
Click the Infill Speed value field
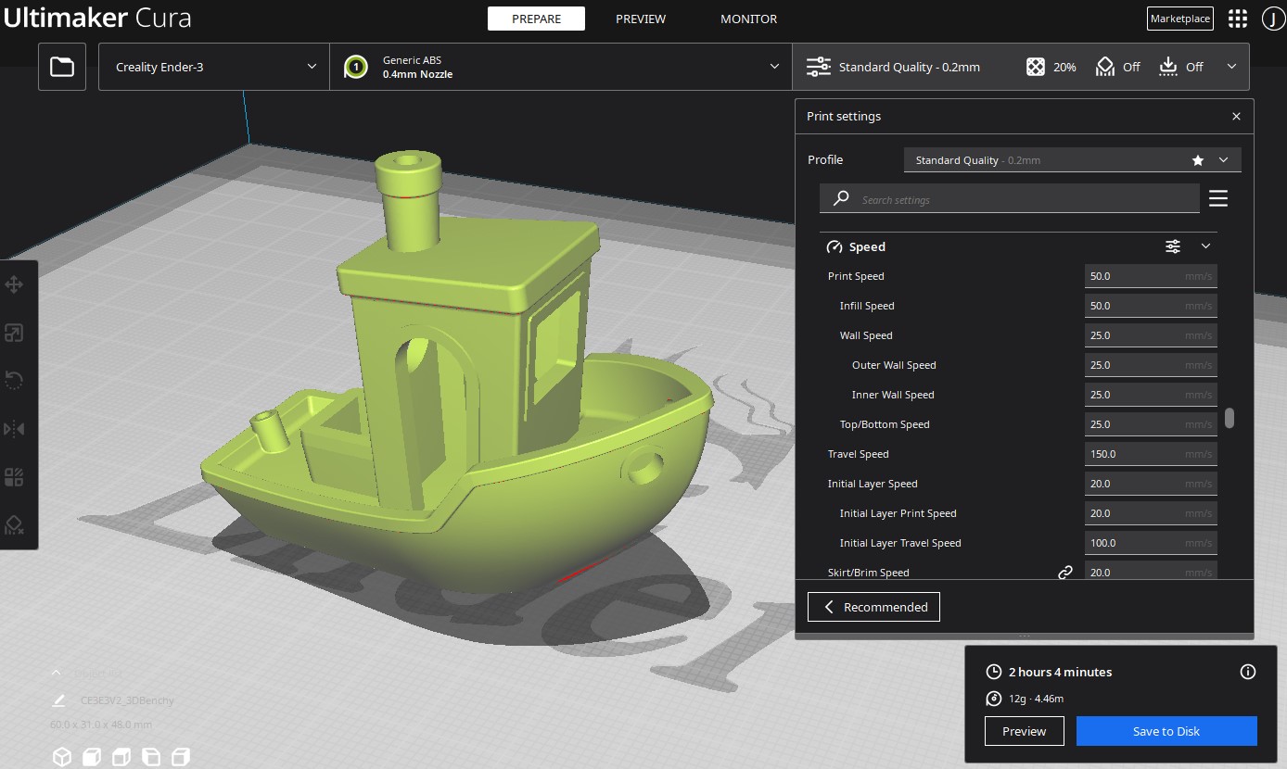[1151, 306]
